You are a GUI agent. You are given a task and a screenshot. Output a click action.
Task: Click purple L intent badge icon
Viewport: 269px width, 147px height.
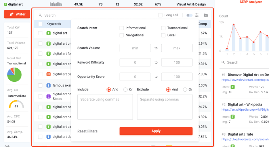point(49,96)
